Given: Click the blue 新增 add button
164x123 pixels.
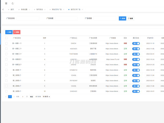Looking at the screenshot, I should point(9,32).
